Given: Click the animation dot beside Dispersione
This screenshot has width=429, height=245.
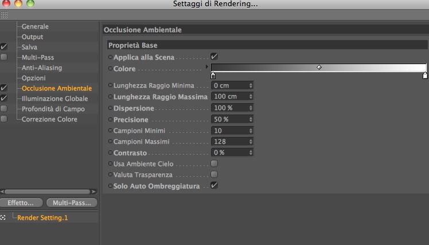Looking at the screenshot, I should 110,108.
